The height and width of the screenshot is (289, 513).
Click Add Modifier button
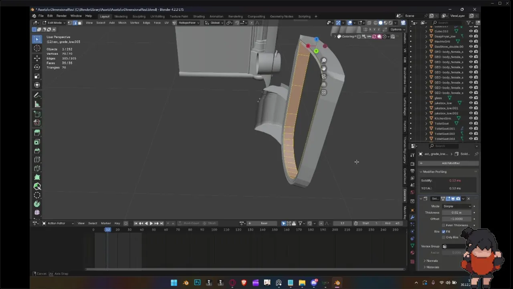(449, 163)
